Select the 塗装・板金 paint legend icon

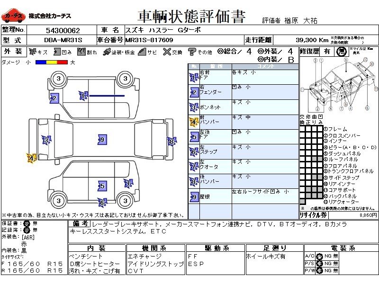coord(107,52)
